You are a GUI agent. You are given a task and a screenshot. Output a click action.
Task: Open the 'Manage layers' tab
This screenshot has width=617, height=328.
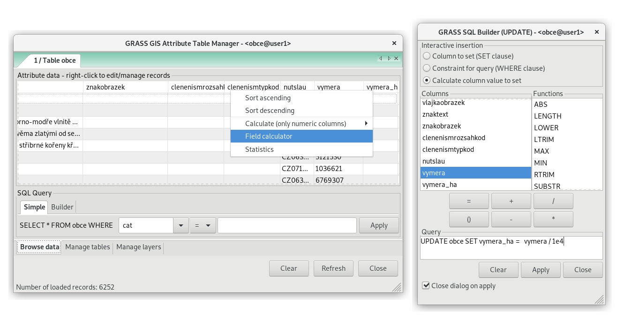pyautogui.click(x=139, y=247)
